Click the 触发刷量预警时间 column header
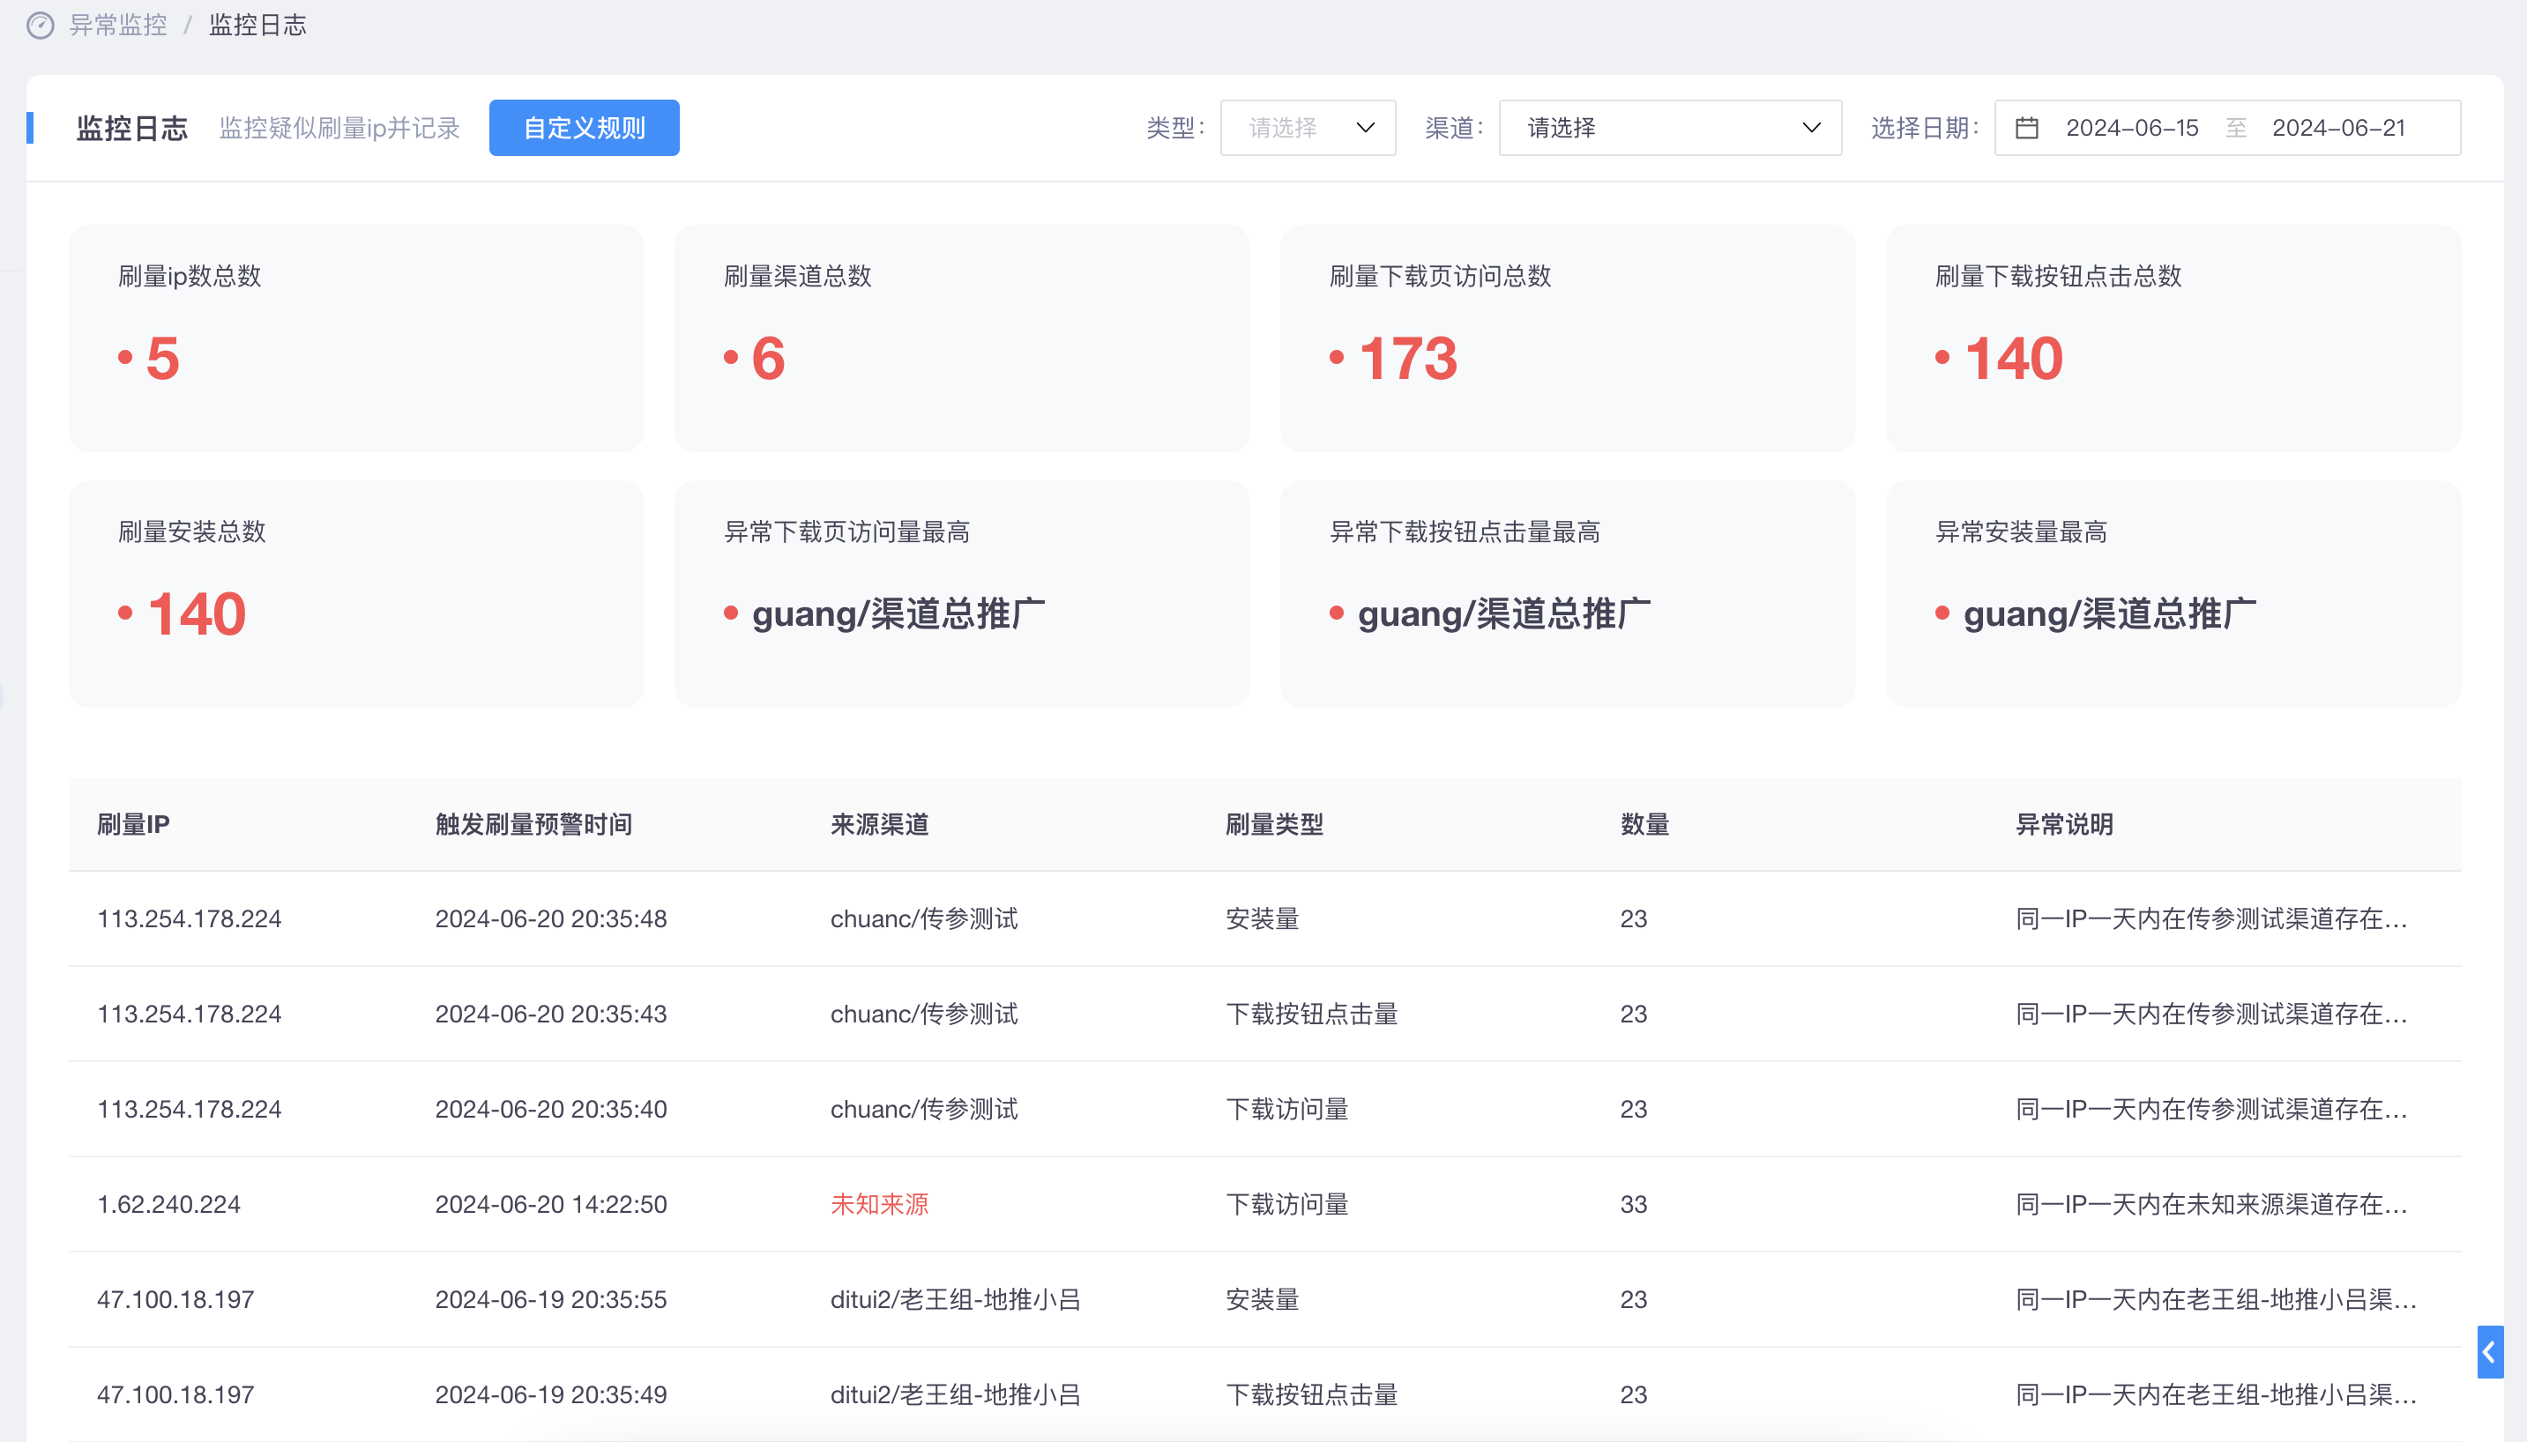Screen dimensions: 2527x1442 [x=534, y=824]
